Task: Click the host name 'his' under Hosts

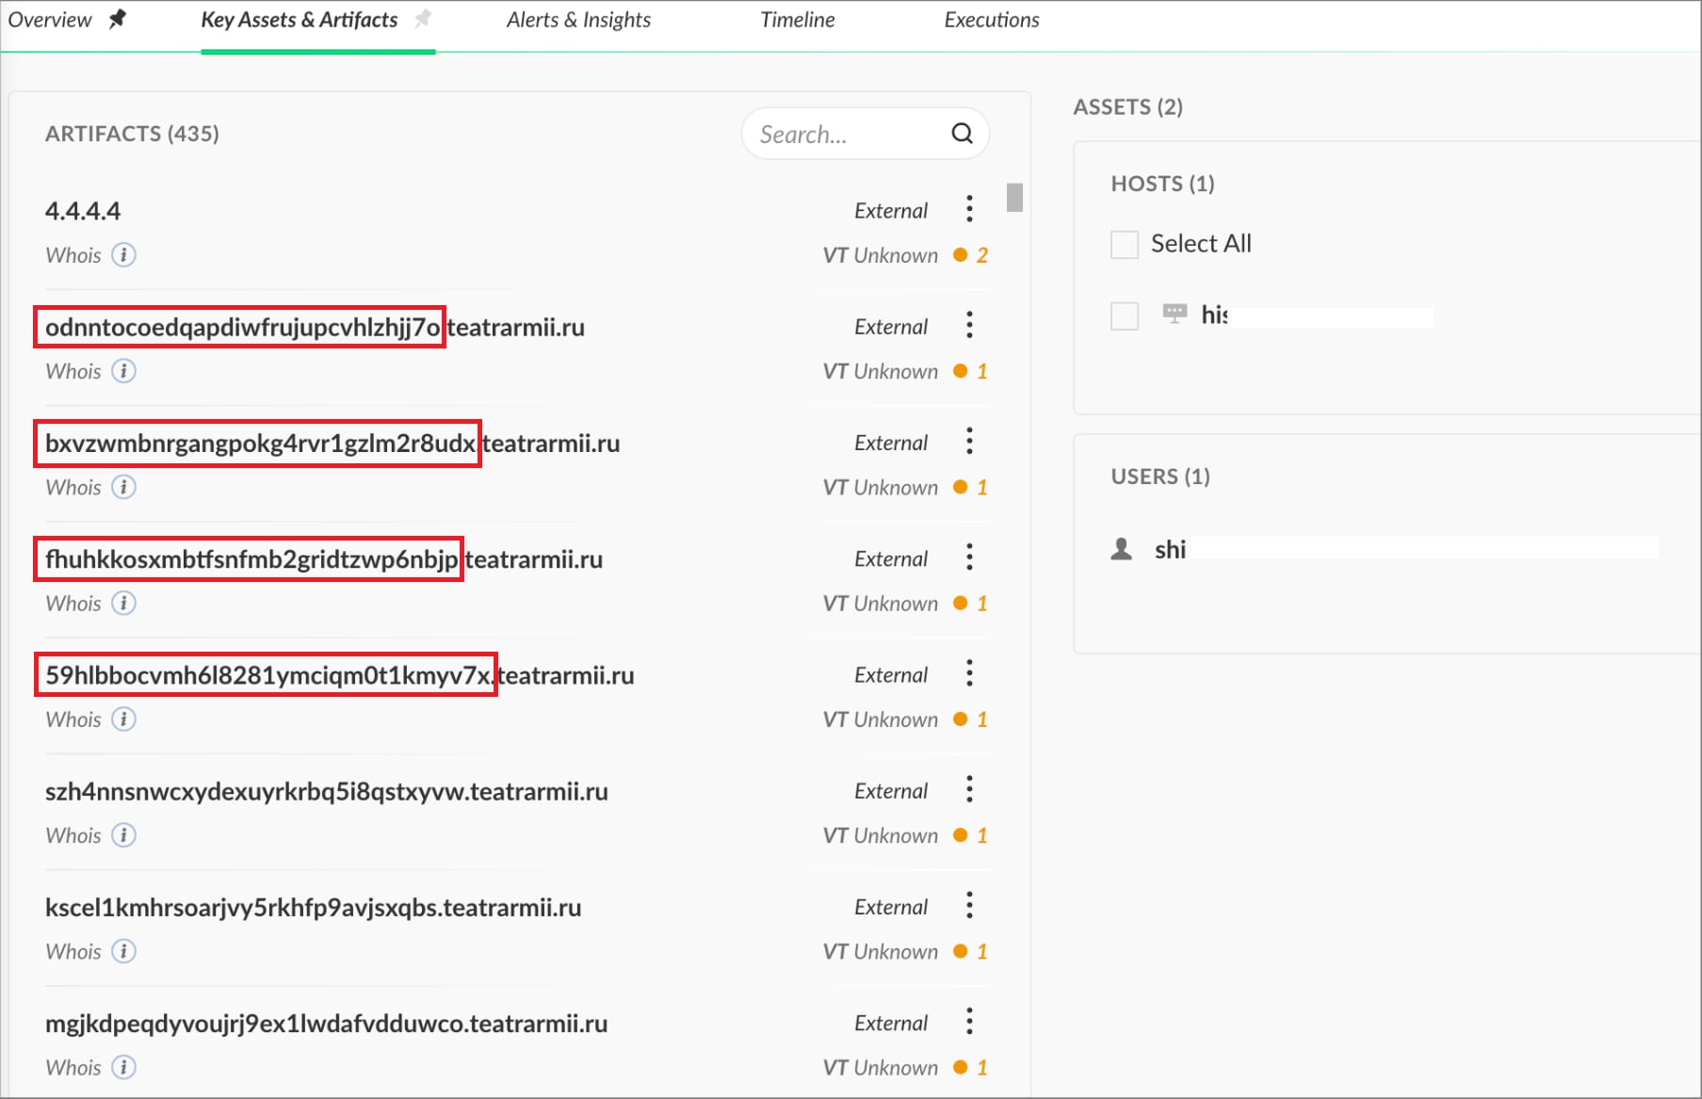Action: tap(1214, 315)
